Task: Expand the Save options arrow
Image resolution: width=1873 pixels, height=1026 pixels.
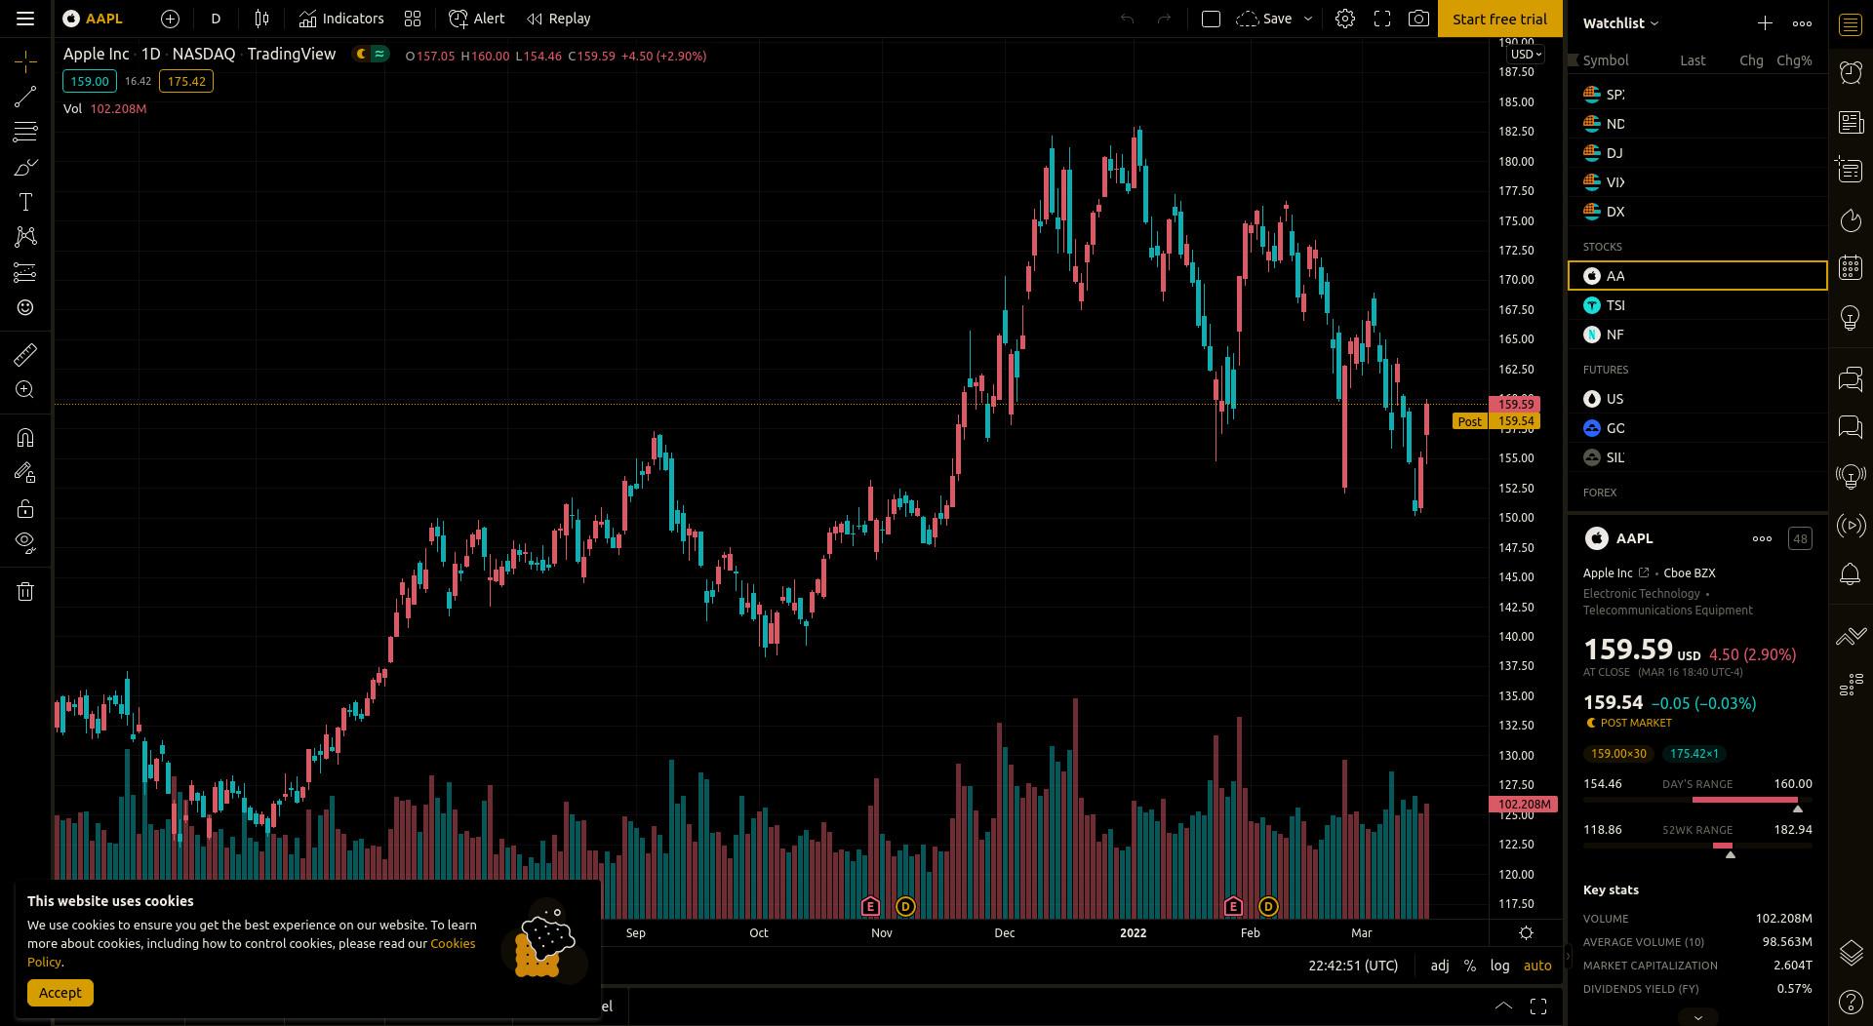Action: [1308, 19]
